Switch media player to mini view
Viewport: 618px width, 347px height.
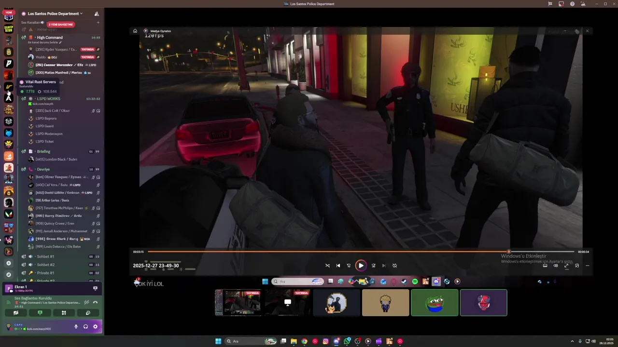click(577, 266)
